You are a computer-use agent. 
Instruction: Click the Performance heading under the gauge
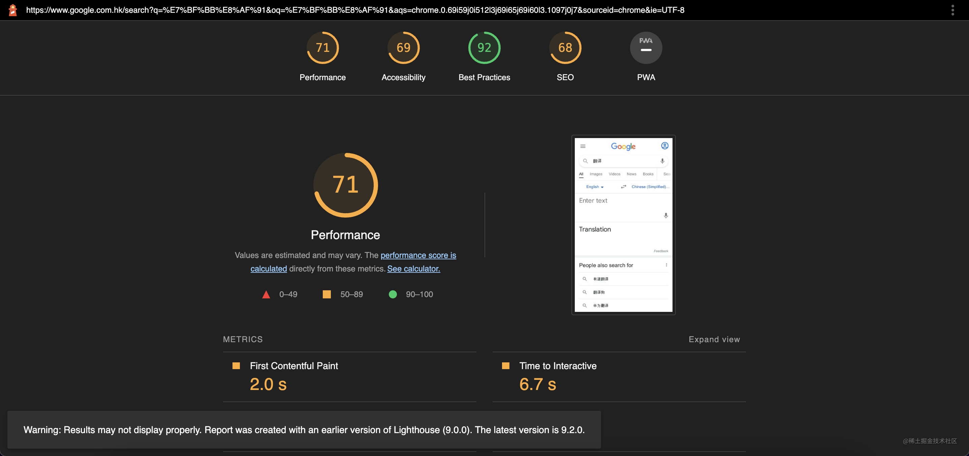[345, 235]
